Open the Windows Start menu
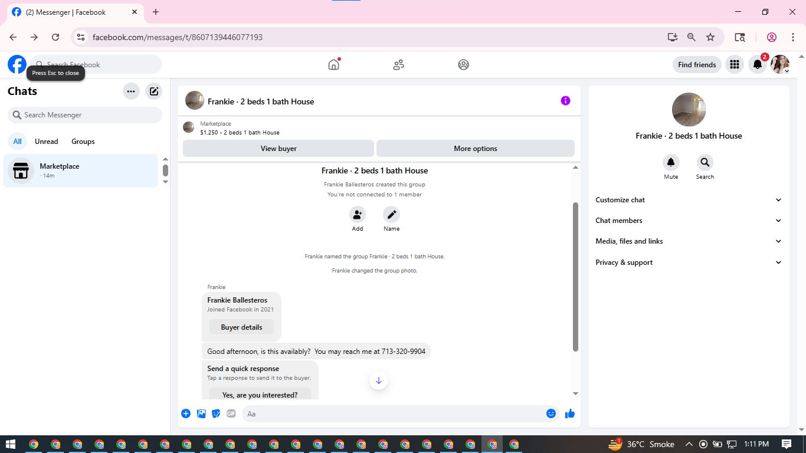This screenshot has height=453, width=806. pyautogui.click(x=11, y=444)
